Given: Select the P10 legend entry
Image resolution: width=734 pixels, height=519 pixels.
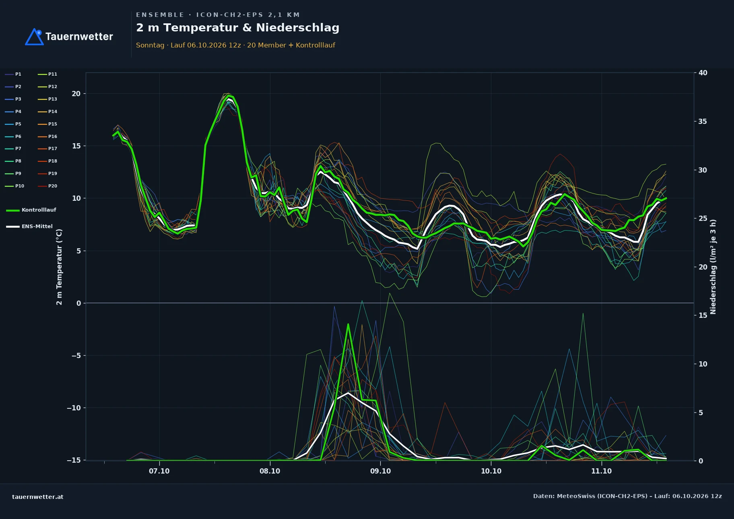Looking at the screenshot, I should coord(14,186).
